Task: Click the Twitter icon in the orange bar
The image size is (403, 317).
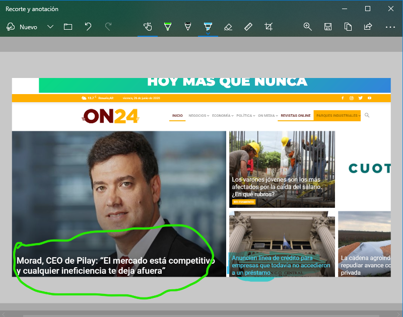Action: [x=360, y=98]
